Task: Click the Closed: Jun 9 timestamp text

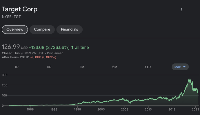Action: coord(23,53)
